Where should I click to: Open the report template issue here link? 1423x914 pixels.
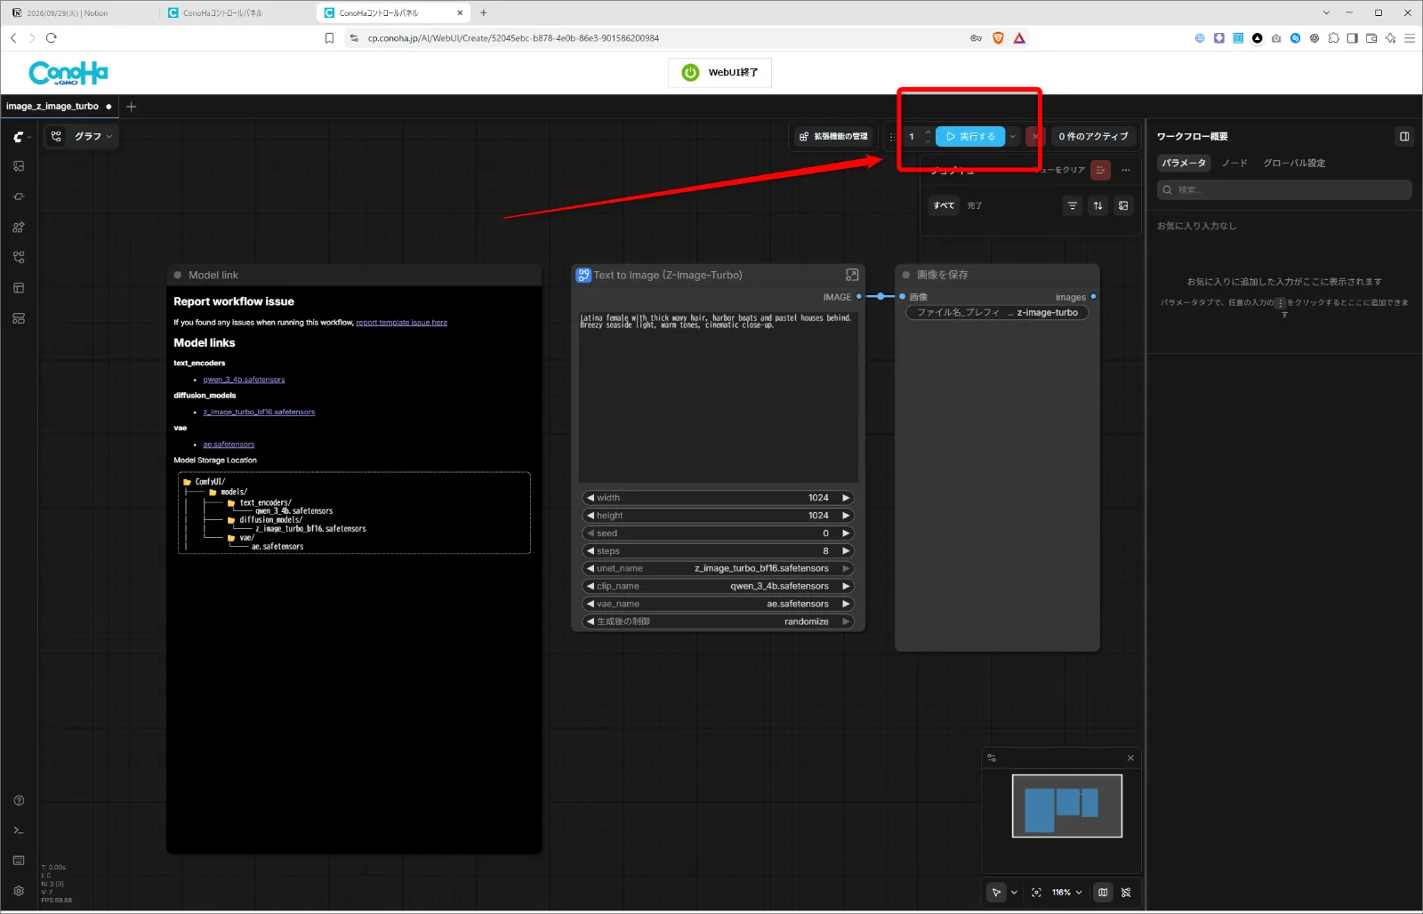[x=401, y=323]
